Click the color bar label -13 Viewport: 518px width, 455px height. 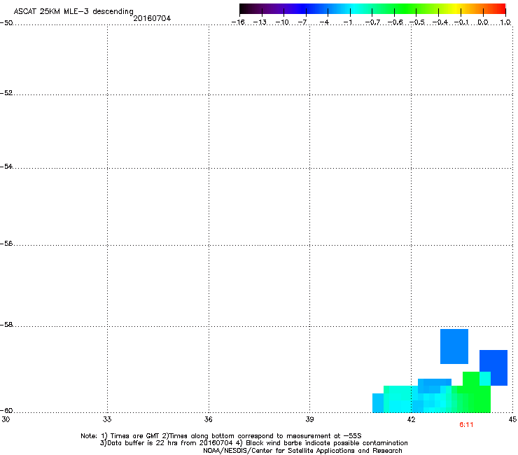point(260,22)
